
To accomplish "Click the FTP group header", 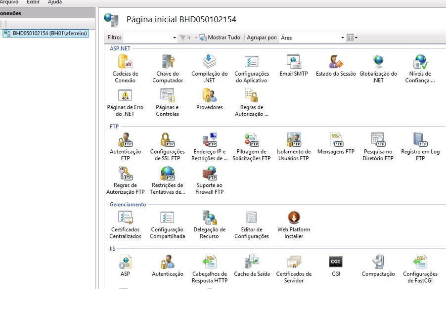I will 114,127.
